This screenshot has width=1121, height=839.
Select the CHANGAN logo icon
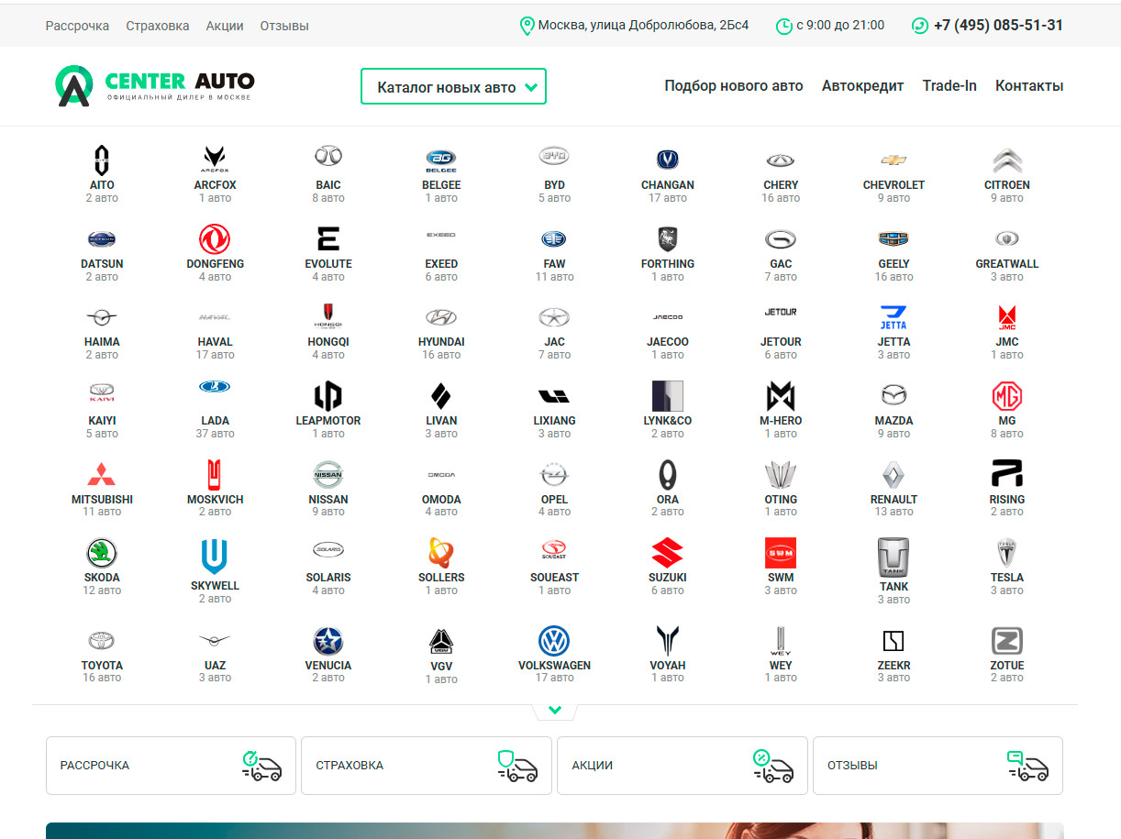click(668, 160)
